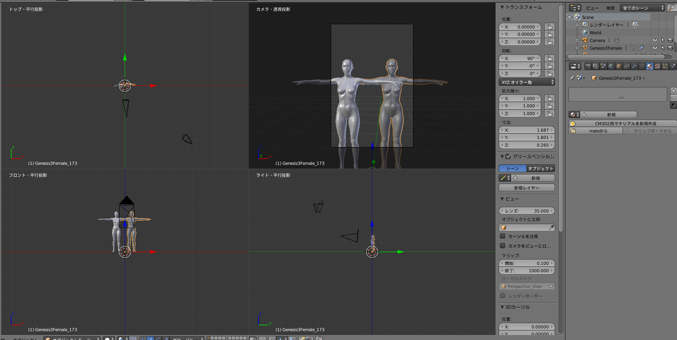Select the オブジェクト grease pencil tab
677x340 pixels.
click(541, 168)
